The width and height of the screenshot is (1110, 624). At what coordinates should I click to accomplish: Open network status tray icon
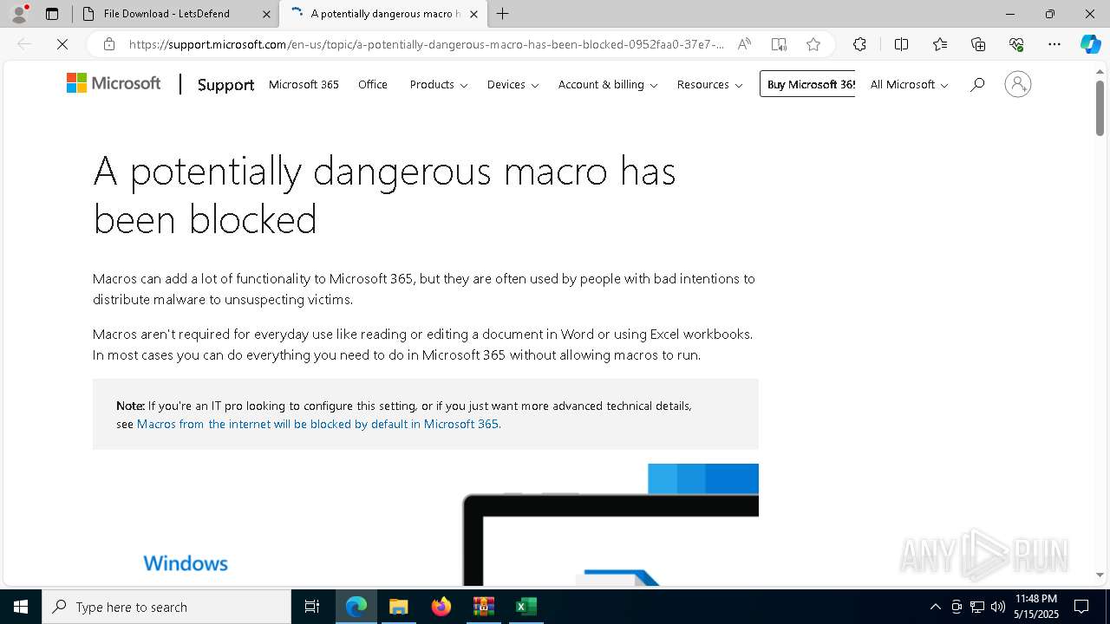(977, 607)
